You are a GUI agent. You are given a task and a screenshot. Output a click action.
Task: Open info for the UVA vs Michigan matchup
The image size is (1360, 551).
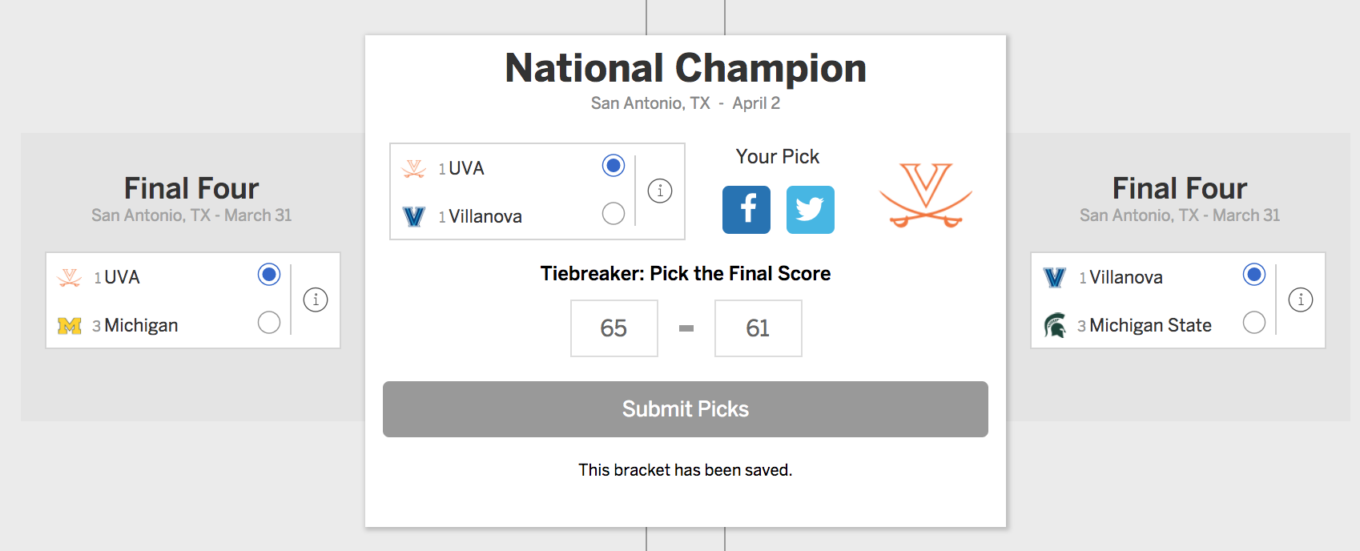click(x=316, y=300)
